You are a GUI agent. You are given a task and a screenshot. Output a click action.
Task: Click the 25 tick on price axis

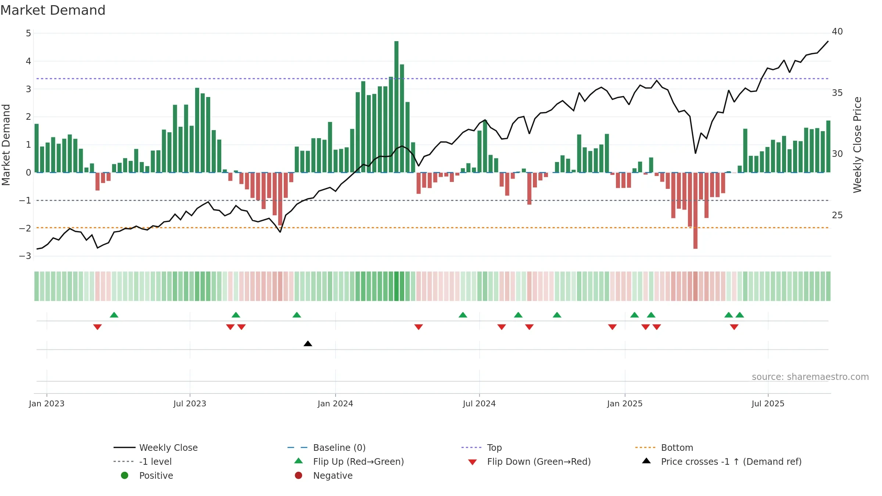[x=838, y=215]
